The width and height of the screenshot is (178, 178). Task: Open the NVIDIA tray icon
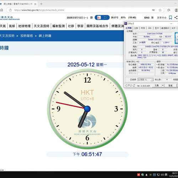(150, 175)
